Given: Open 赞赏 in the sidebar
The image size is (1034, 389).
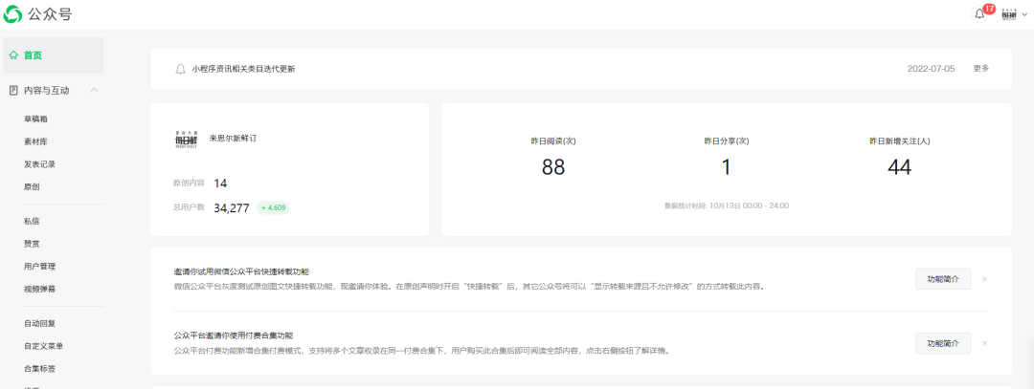Looking at the screenshot, I should (32, 244).
